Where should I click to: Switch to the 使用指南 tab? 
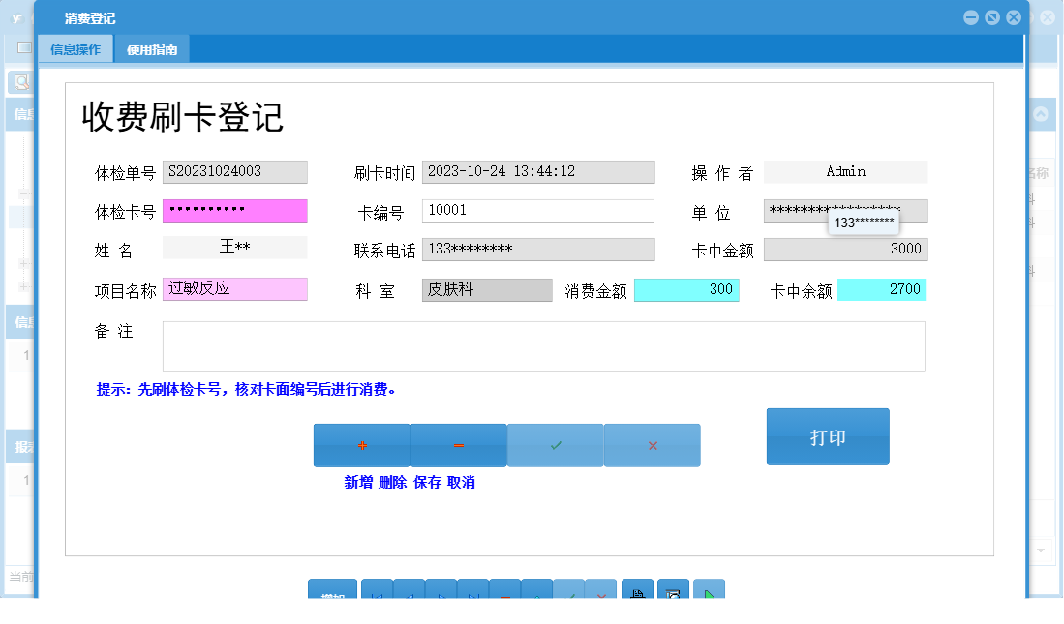(x=152, y=48)
